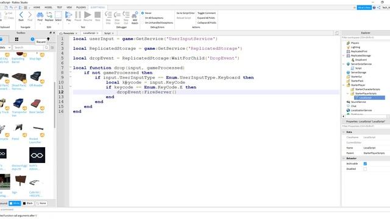Click the undo arrow in quick access toolbar
This screenshot has width=390, height=219.
(11, 8)
